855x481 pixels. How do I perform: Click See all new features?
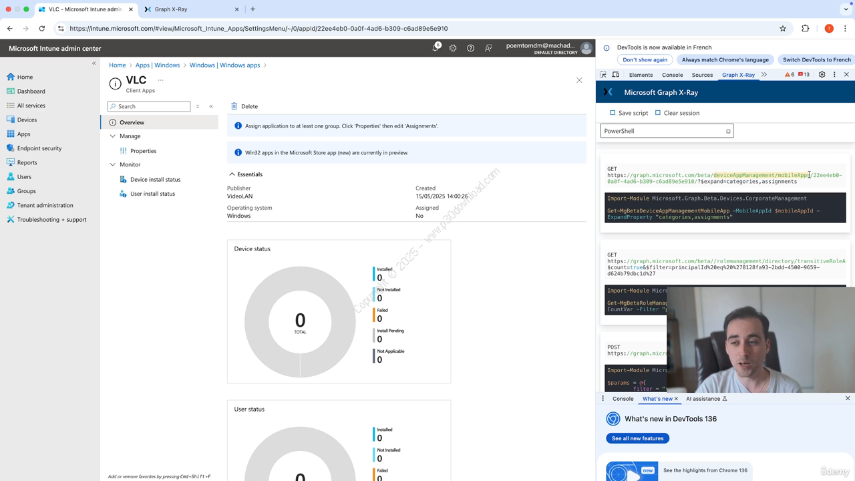[x=637, y=438]
